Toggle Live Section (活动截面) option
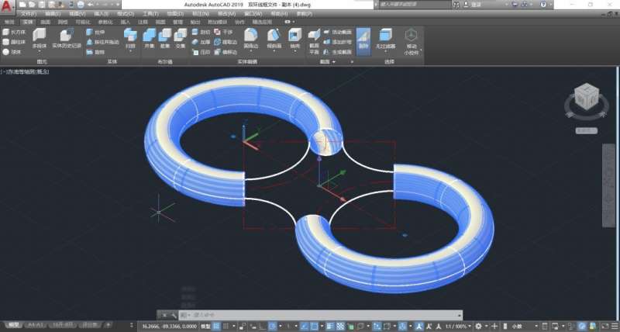The image size is (620, 332). [337, 33]
